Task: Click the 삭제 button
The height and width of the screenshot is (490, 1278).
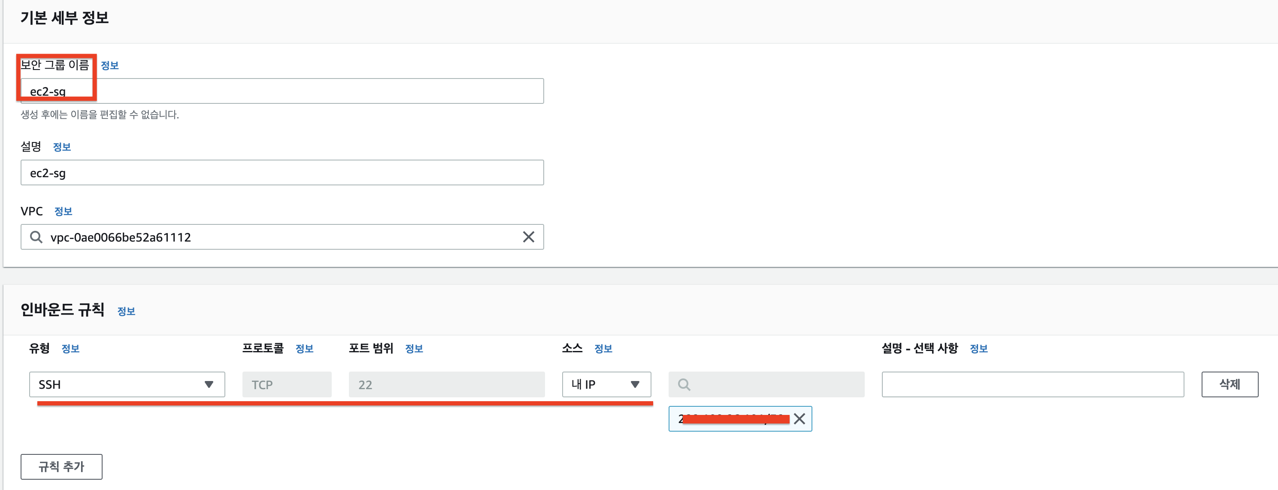Action: click(x=1230, y=384)
